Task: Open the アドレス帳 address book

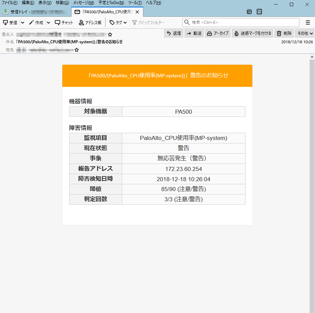Action: coord(90,22)
